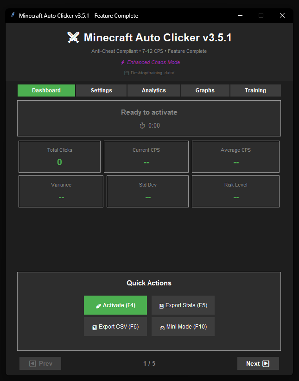This screenshot has height=381, width=299.
Task: Click the Activate (F4) button
Action: pos(115,305)
